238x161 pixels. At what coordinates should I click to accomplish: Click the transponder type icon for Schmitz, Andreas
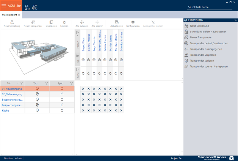coord(121,60)
